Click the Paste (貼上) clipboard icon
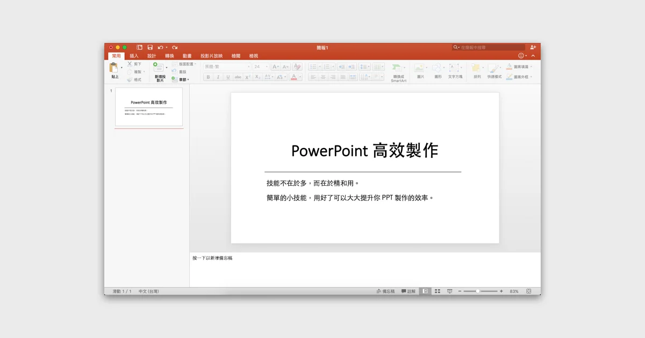The height and width of the screenshot is (338, 645). [x=114, y=68]
